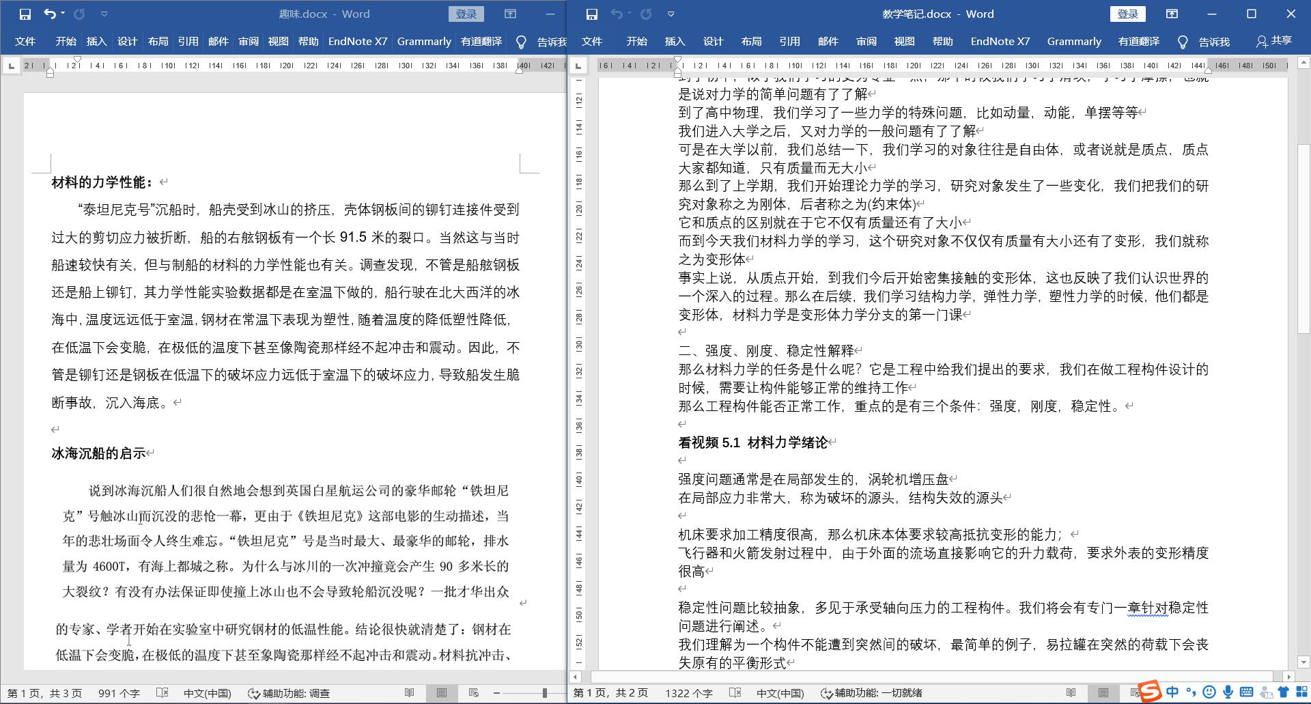Click the 共享 share button
The image size is (1311, 704).
1274,41
